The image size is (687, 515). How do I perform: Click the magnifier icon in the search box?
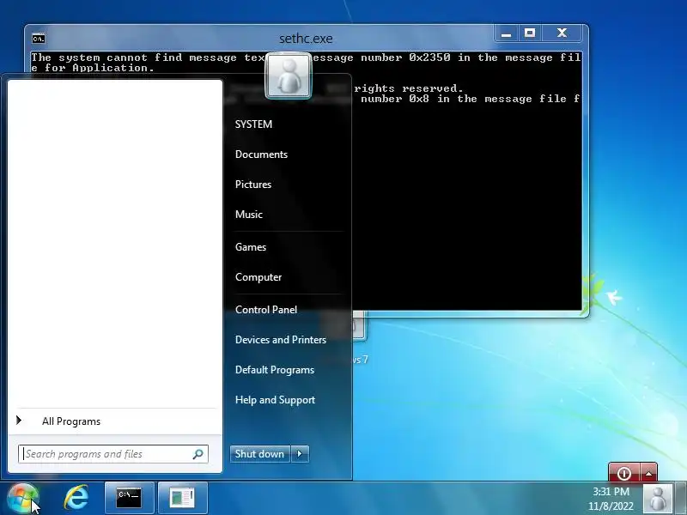(198, 454)
